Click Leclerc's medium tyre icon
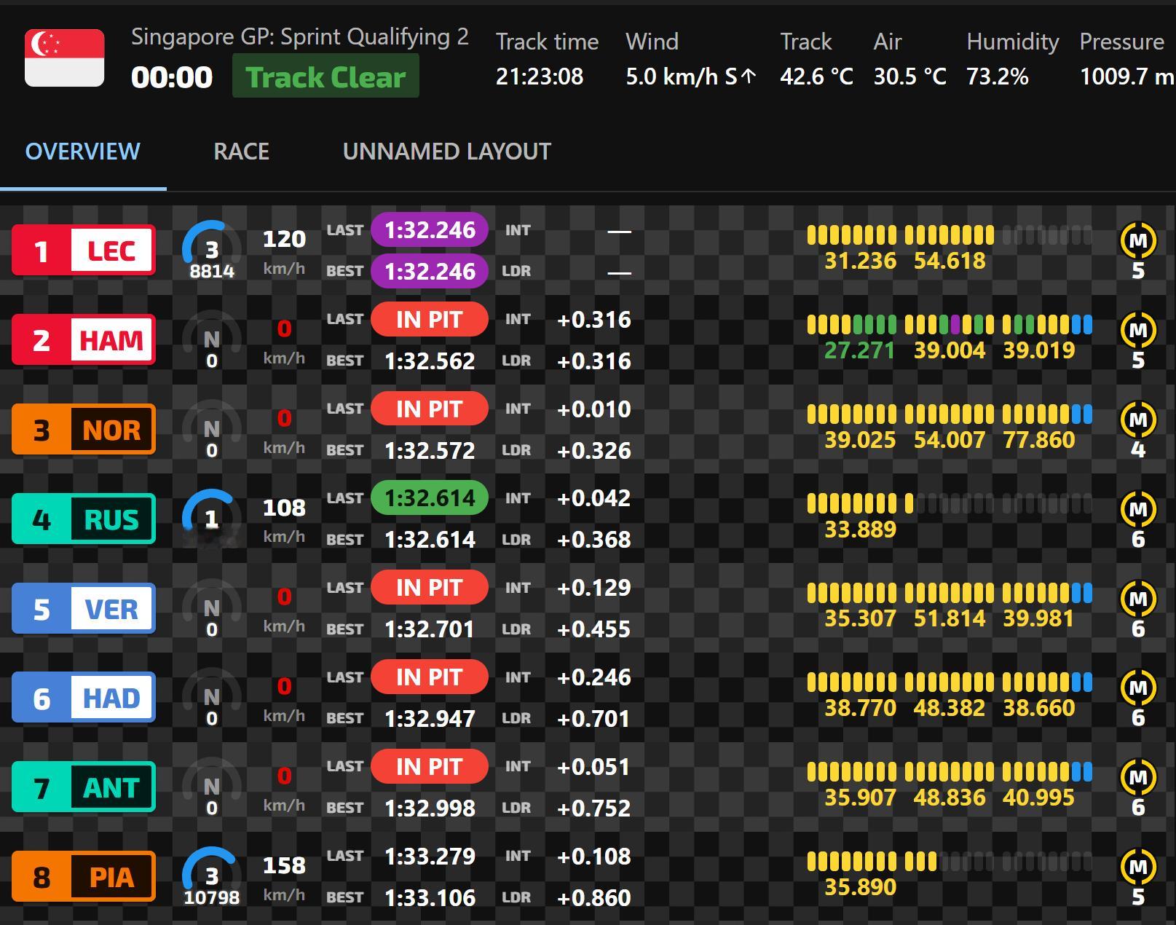This screenshot has height=925, width=1176. tap(1138, 241)
